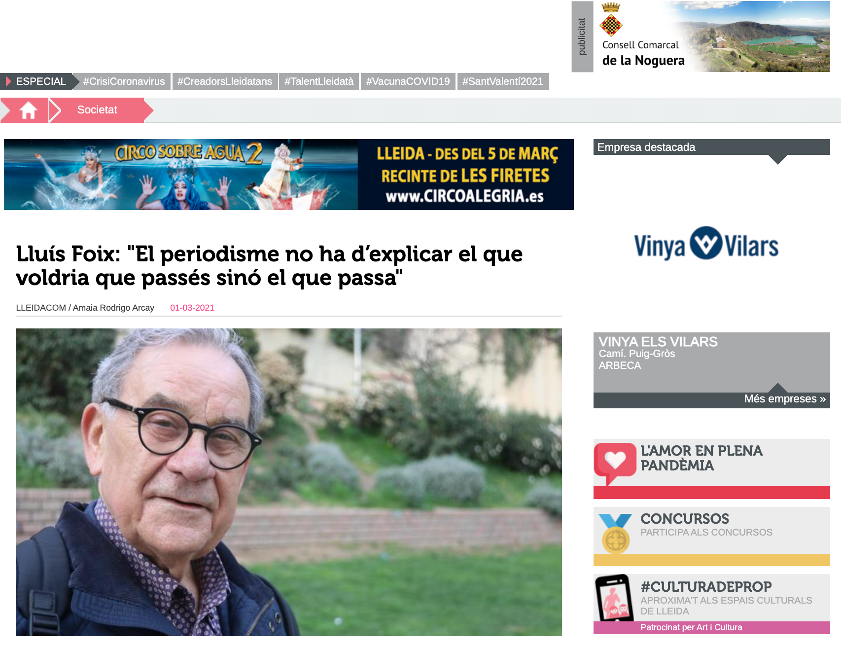Click the Participa als concursos link
Viewport: 841px width, 647px height.
click(x=706, y=533)
